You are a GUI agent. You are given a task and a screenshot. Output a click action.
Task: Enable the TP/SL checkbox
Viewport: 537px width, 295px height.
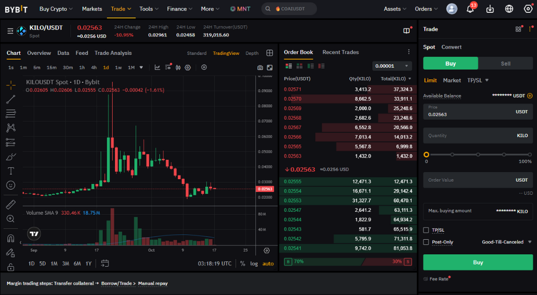point(426,230)
